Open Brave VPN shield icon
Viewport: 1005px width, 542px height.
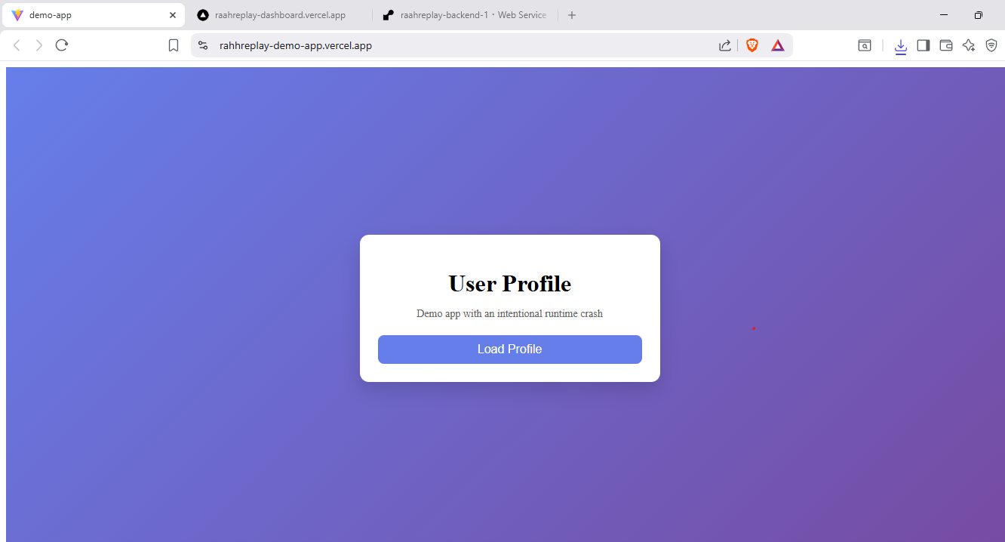pyautogui.click(x=991, y=45)
